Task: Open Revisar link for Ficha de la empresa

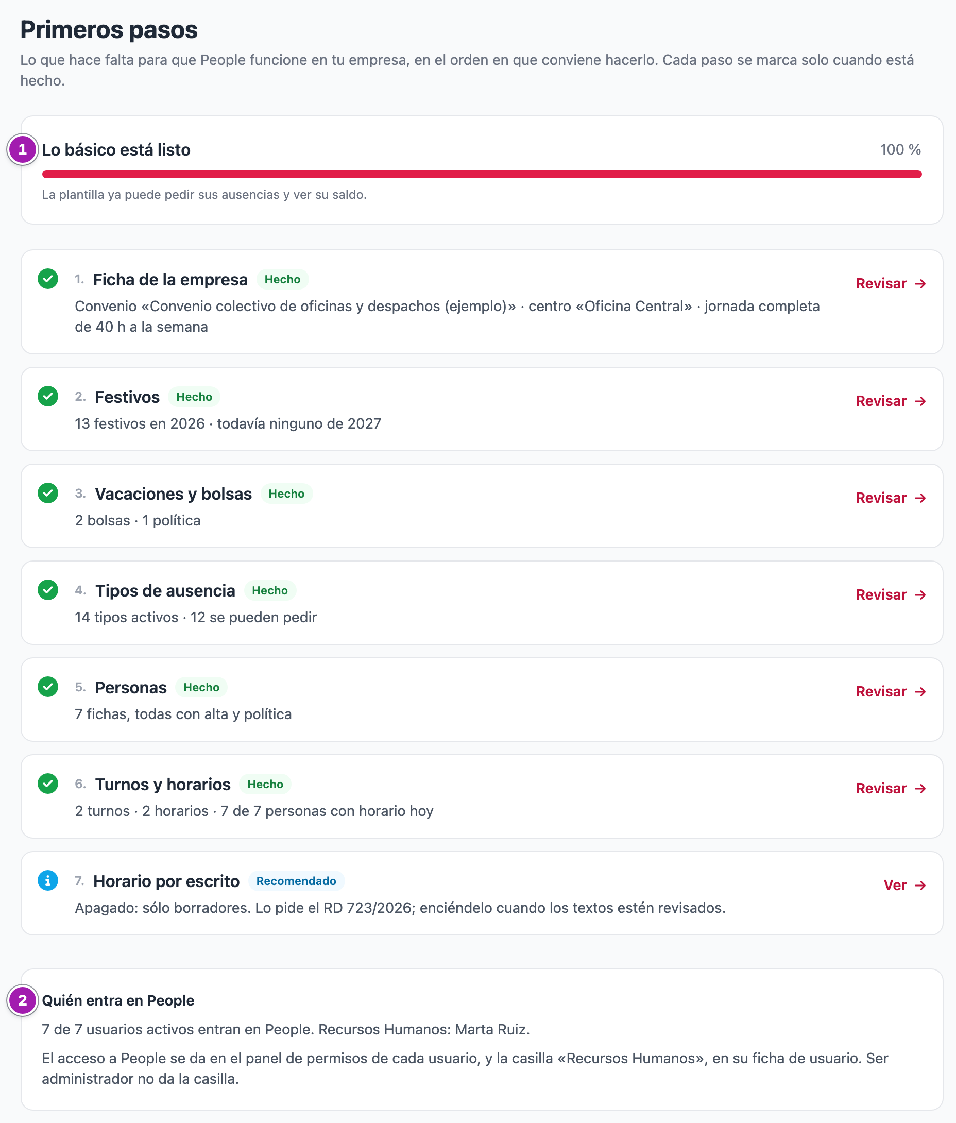Action: coord(891,283)
